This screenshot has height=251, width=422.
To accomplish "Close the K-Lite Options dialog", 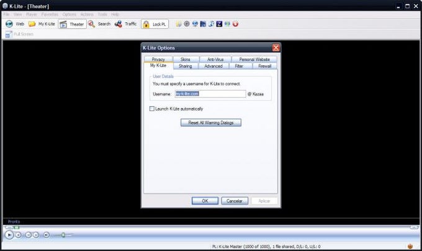I will coord(276,48).
